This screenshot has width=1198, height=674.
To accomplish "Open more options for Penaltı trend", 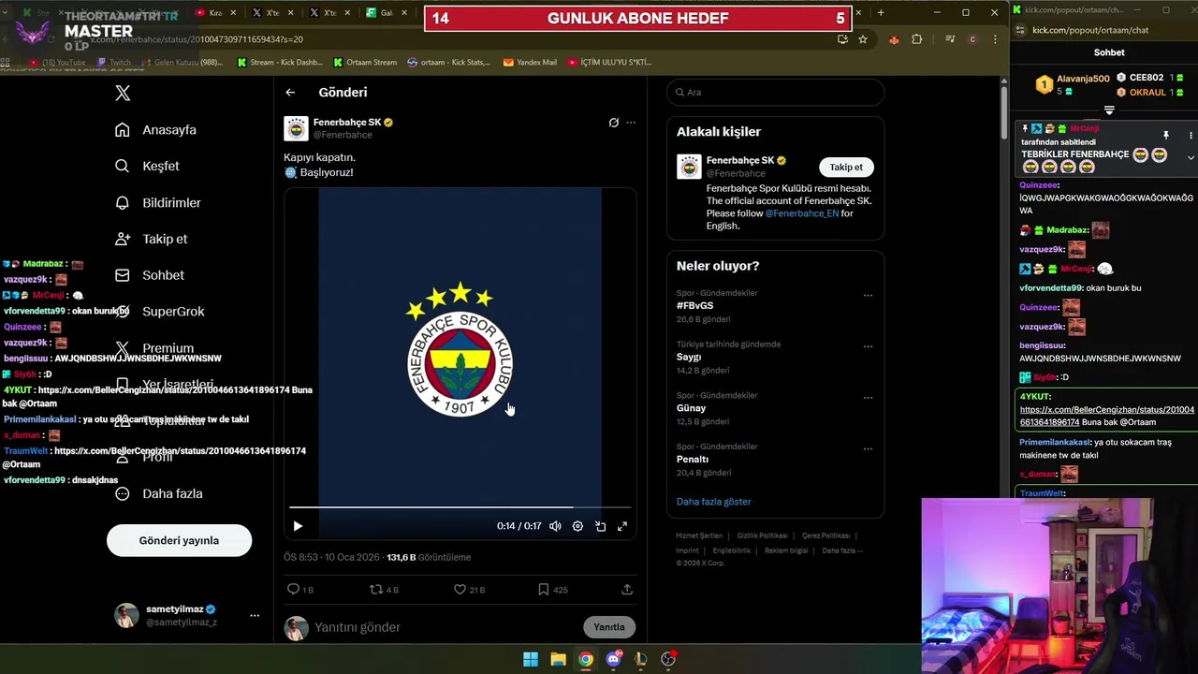I will click(868, 449).
